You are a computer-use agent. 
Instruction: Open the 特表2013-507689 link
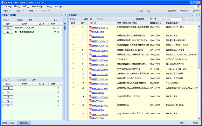[x=100, y=60]
